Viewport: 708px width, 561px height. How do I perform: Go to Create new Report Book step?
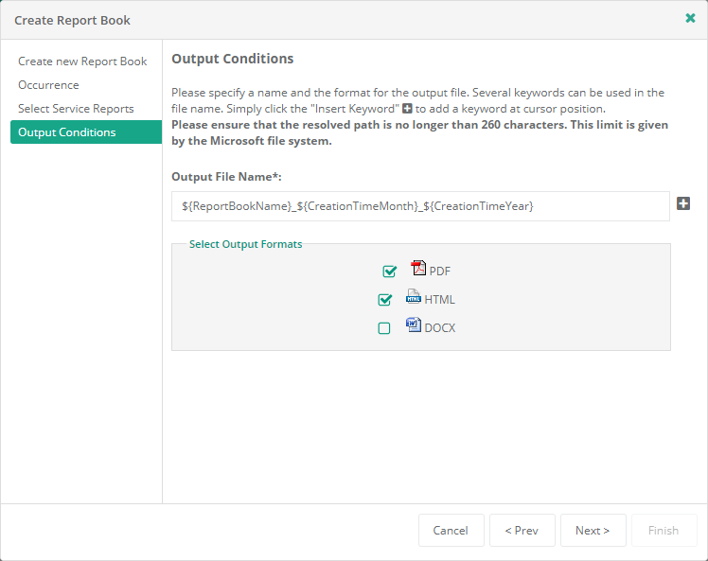point(82,61)
